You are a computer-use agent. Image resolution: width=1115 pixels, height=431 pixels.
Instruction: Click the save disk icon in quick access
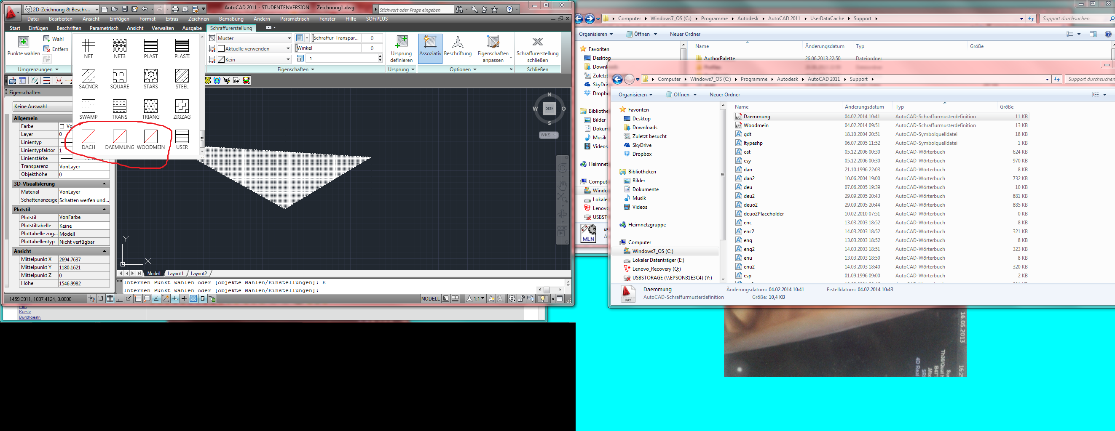125,9
